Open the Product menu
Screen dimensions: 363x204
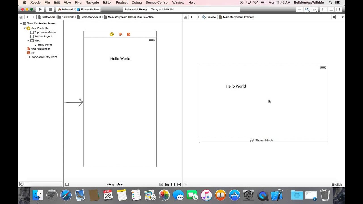click(x=122, y=3)
